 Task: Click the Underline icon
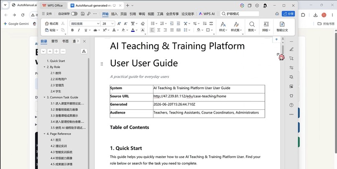(86, 30)
